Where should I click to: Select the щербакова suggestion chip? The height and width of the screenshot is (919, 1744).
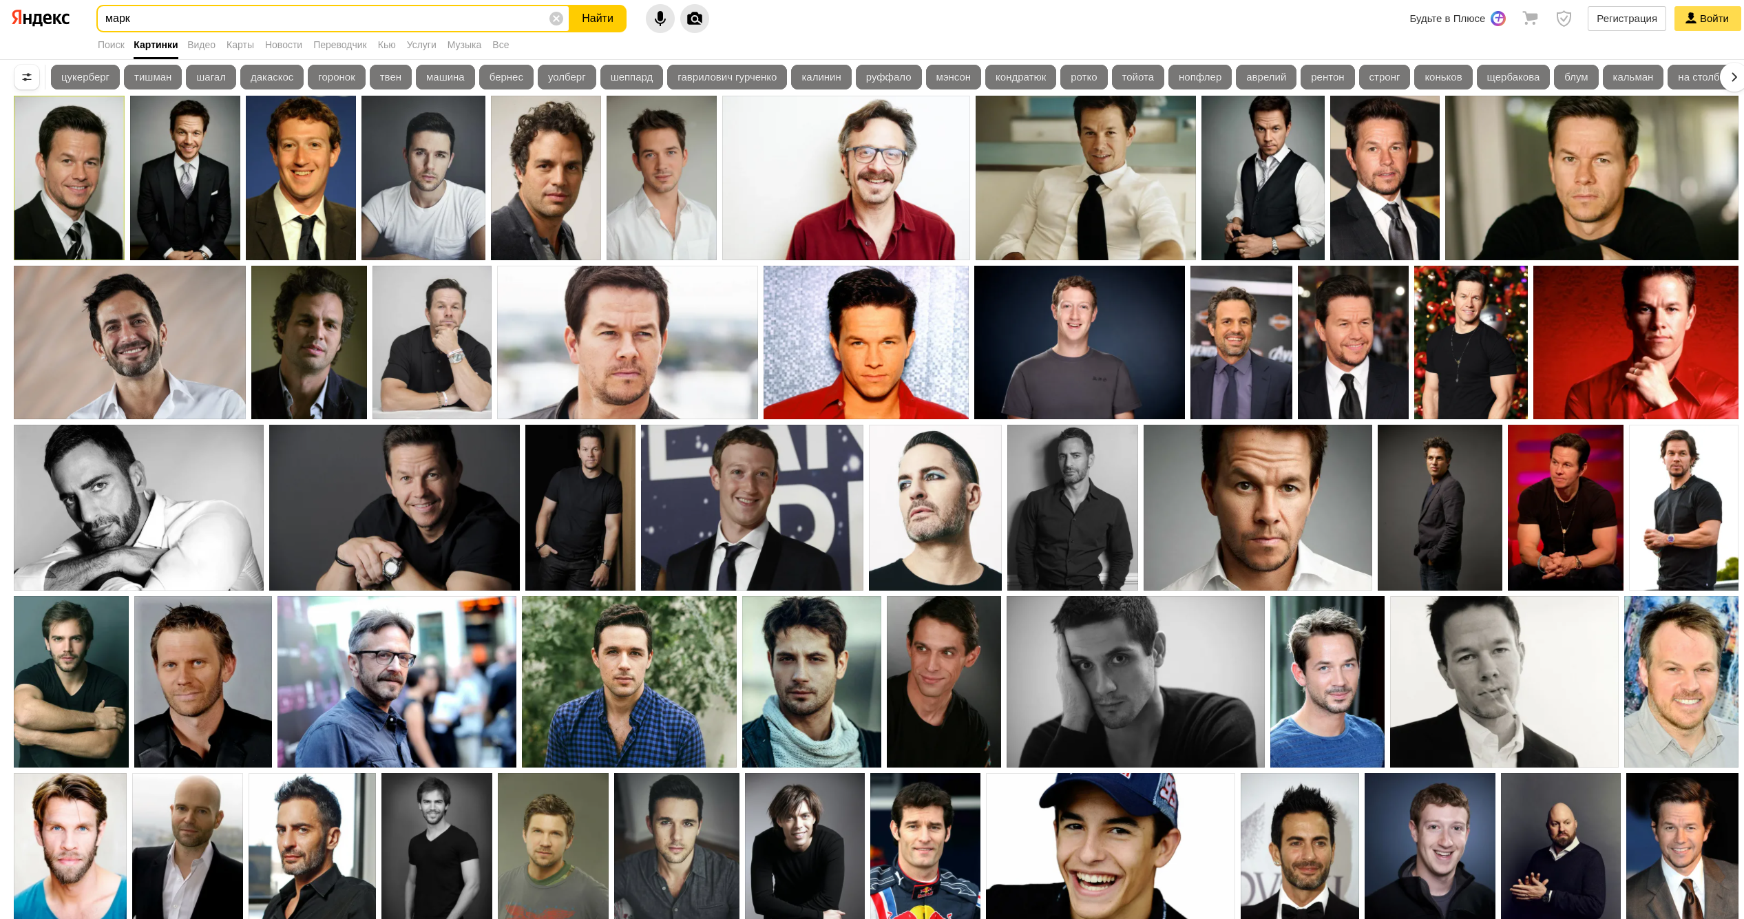pos(1513,77)
